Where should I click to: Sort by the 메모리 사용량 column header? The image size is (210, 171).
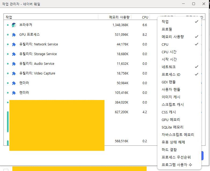pyautogui.click(x=115, y=17)
